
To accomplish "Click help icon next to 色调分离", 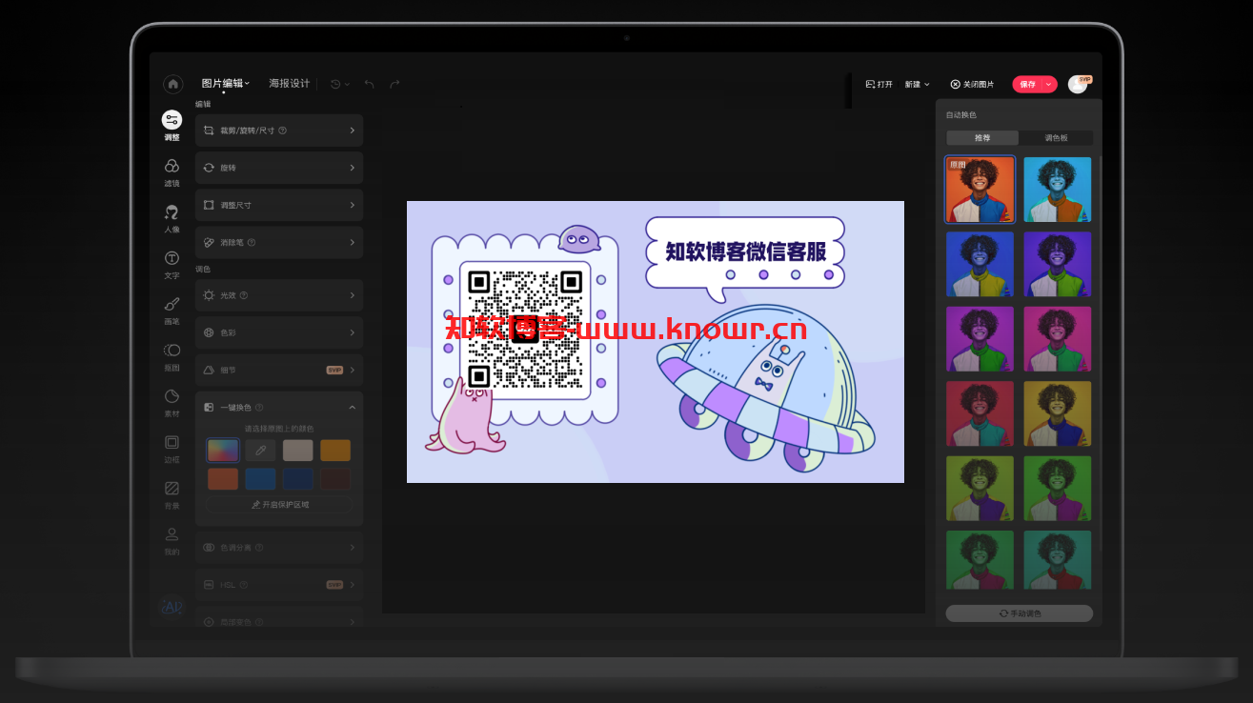I will 259,548.
